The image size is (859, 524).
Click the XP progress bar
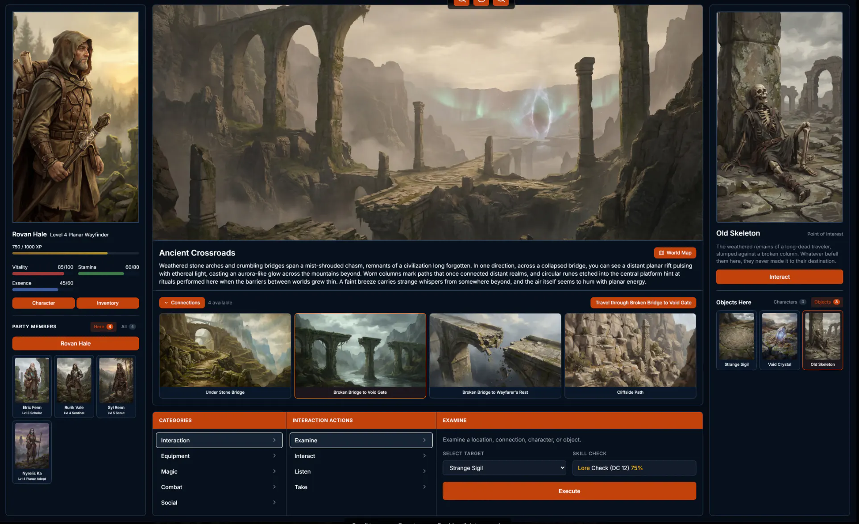click(x=75, y=253)
